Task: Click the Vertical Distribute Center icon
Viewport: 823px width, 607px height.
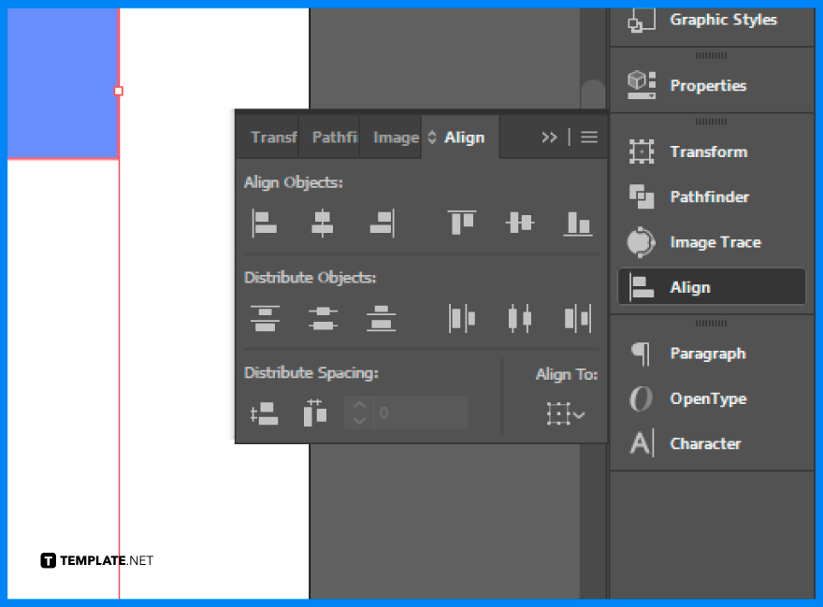Action: (323, 318)
